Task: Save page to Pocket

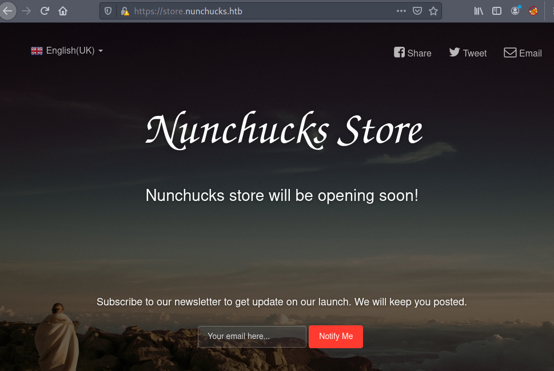Action: tap(417, 11)
